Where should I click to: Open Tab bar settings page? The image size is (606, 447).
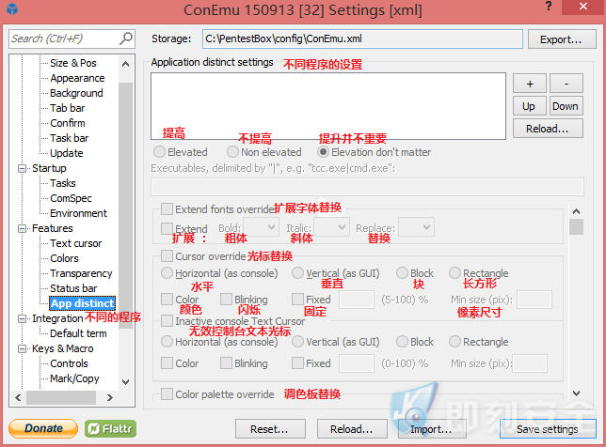tap(67, 108)
